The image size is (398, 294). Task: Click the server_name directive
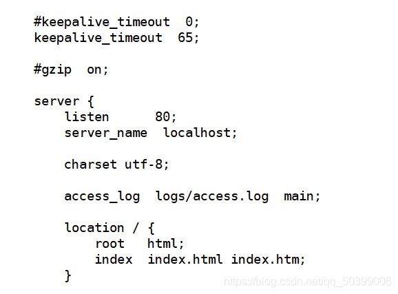[x=105, y=133]
